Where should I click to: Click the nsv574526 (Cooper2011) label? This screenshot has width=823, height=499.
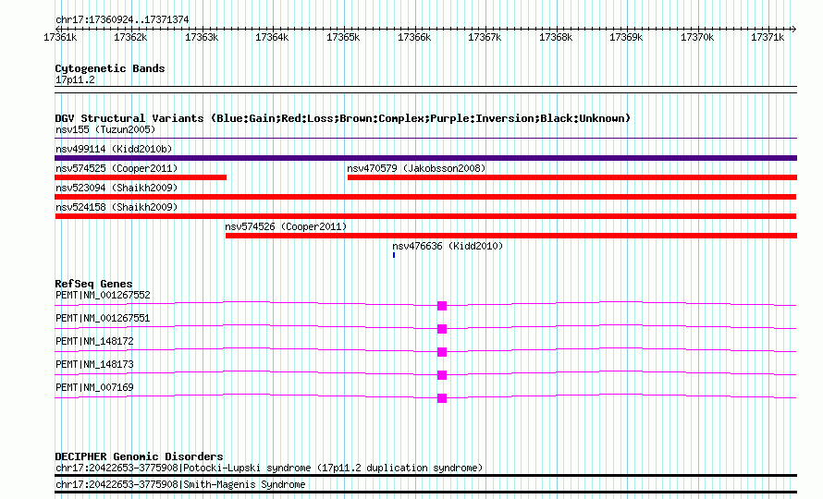tap(286, 226)
